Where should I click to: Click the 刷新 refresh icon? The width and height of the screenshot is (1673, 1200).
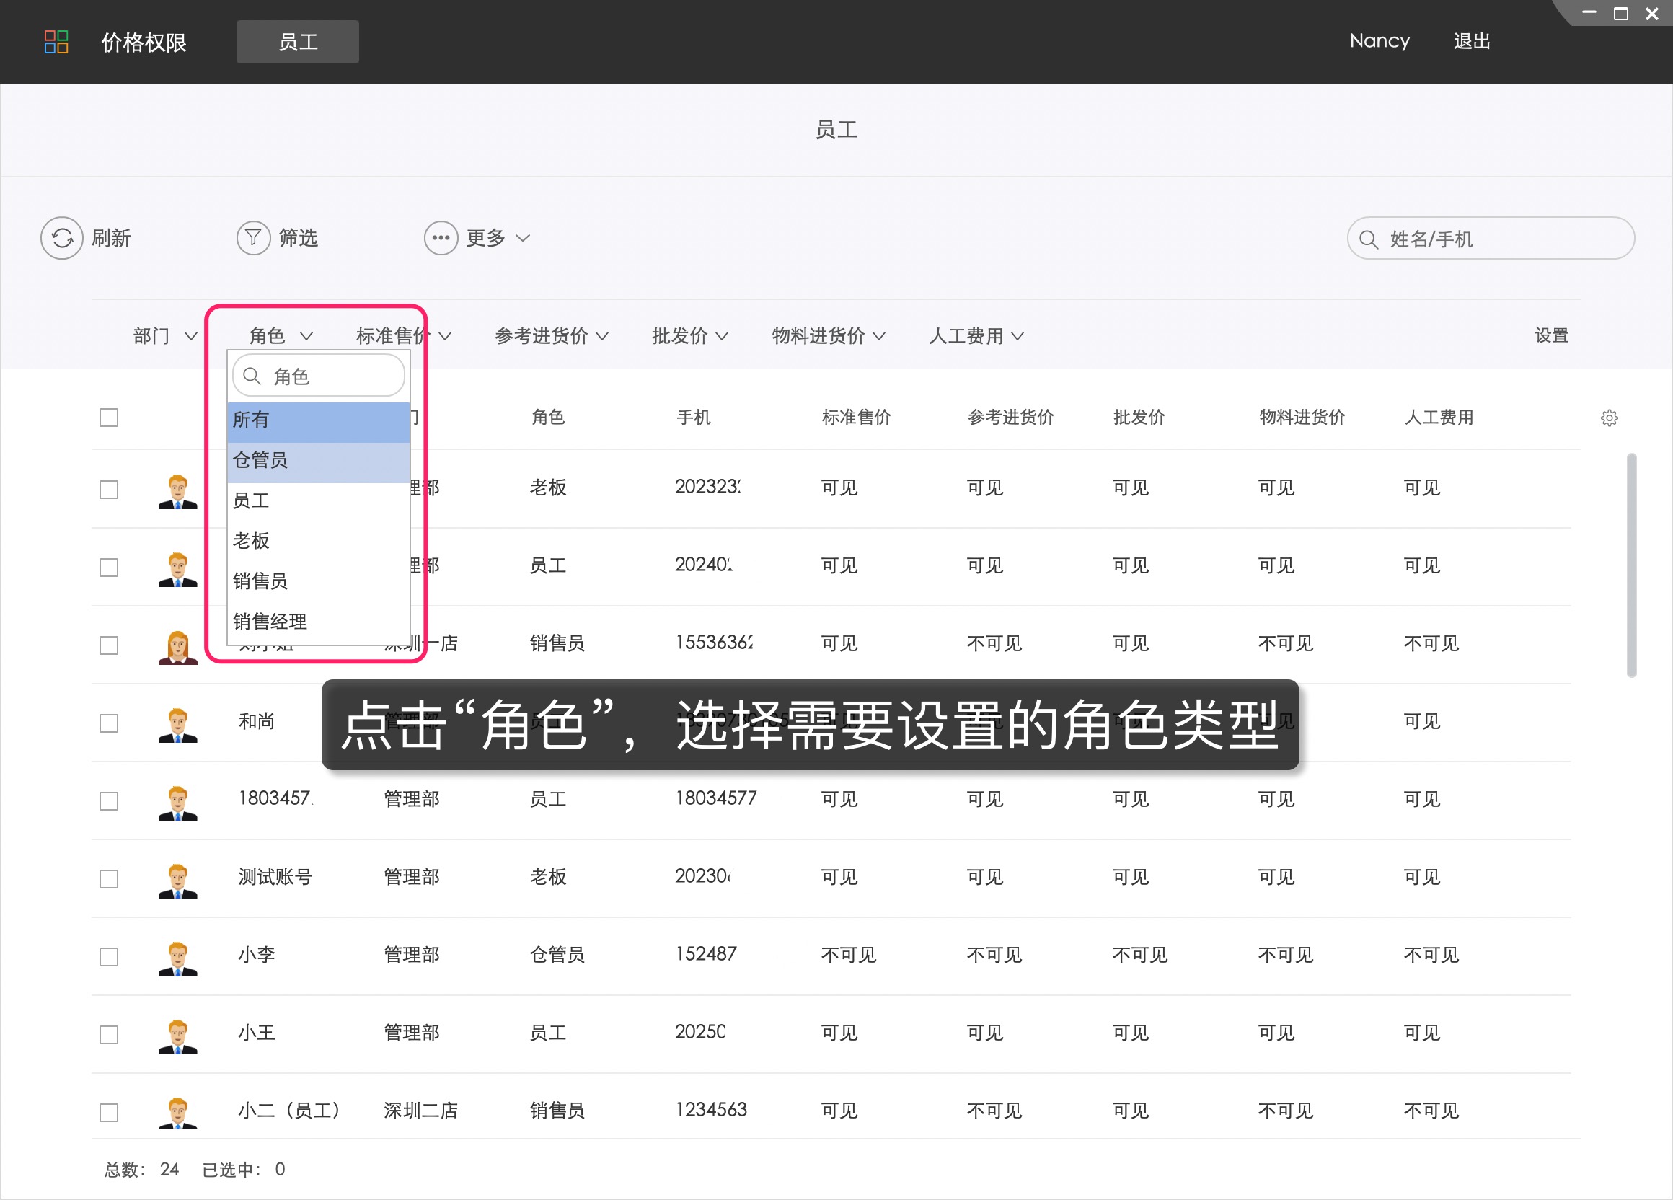(x=62, y=237)
